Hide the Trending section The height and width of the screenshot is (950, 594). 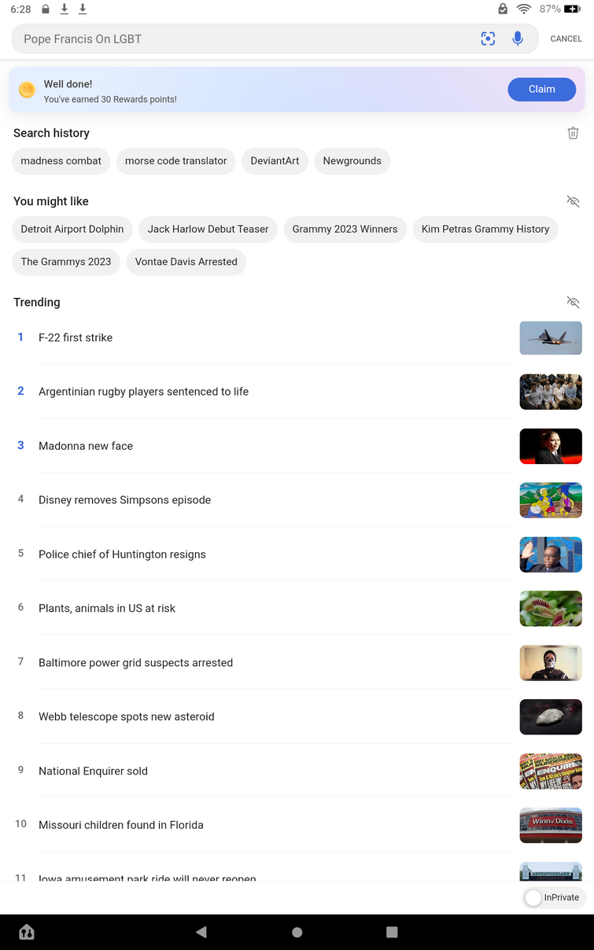[574, 302]
